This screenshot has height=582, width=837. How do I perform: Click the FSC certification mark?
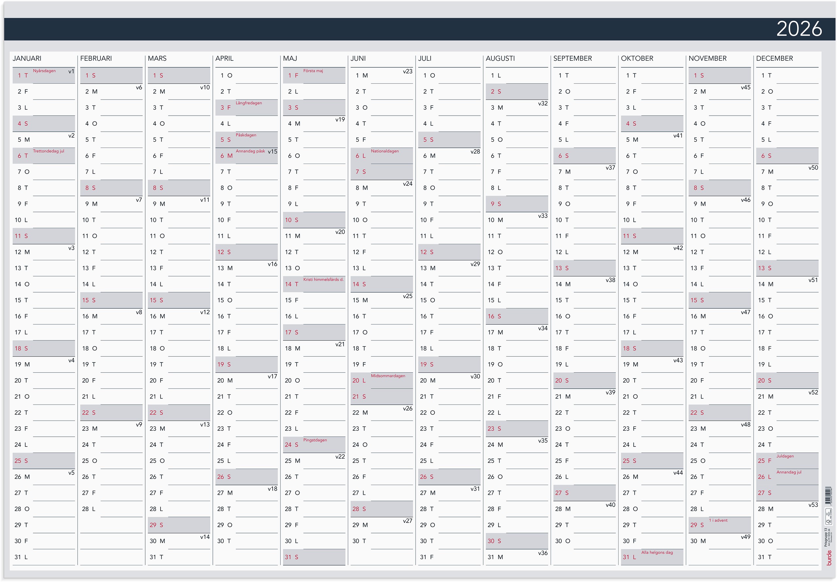829,517
